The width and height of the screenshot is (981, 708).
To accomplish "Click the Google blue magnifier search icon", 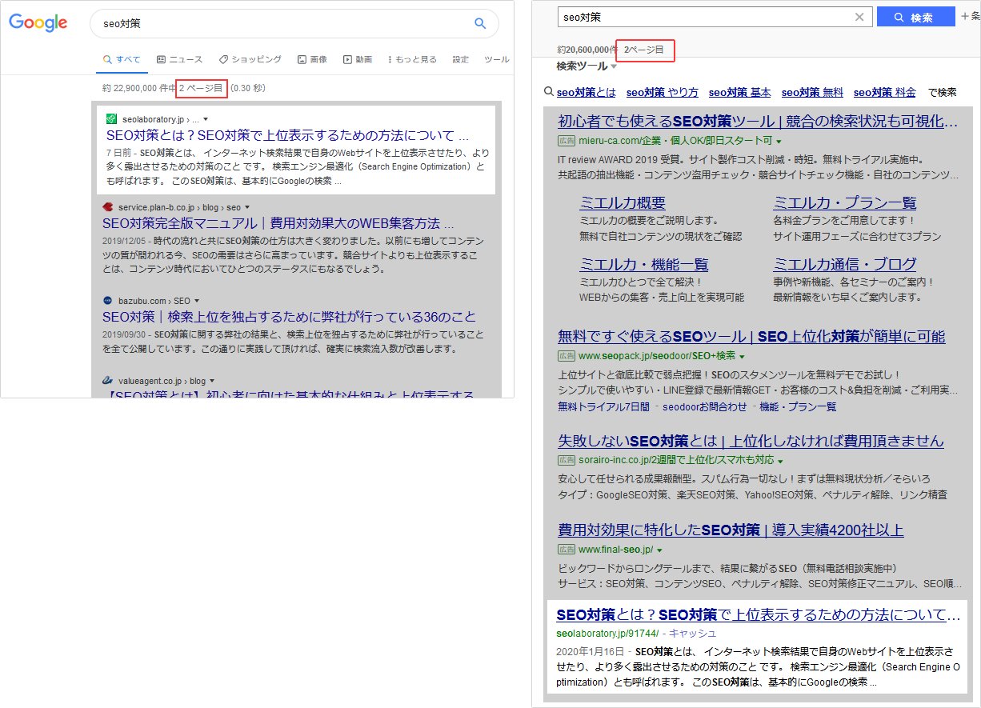I will (x=480, y=24).
